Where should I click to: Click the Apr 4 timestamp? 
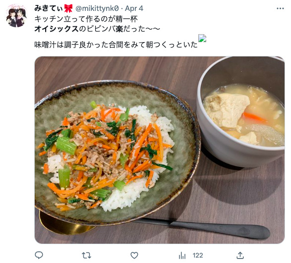click(134, 8)
